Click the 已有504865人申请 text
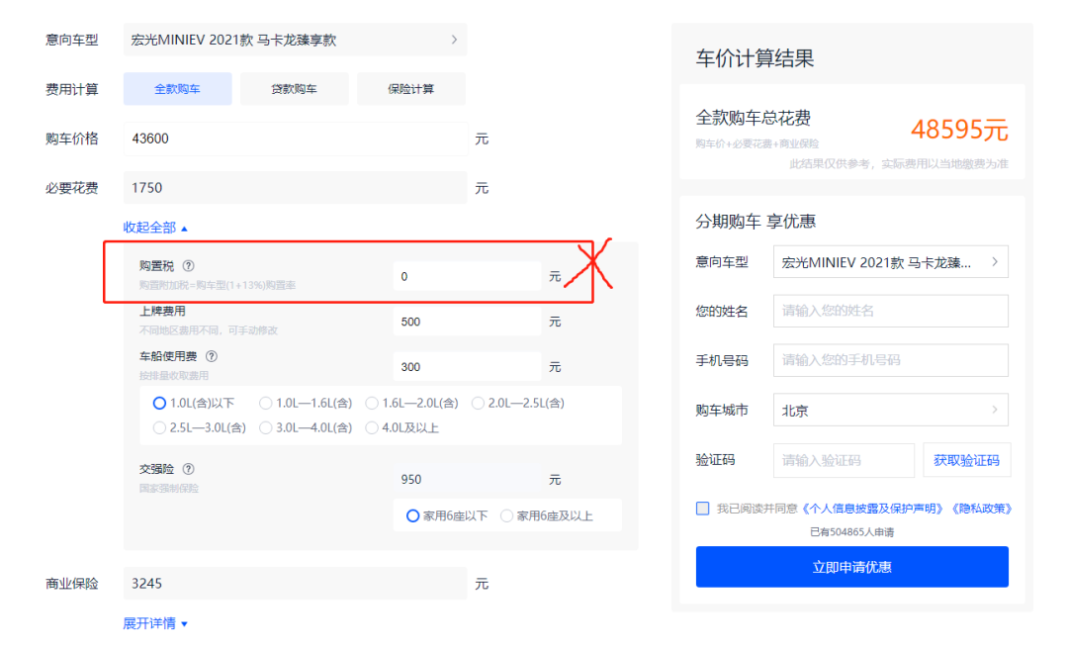Image resolution: width=1068 pixels, height=654 pixels. pyautogui.click(x=851, y=532)
